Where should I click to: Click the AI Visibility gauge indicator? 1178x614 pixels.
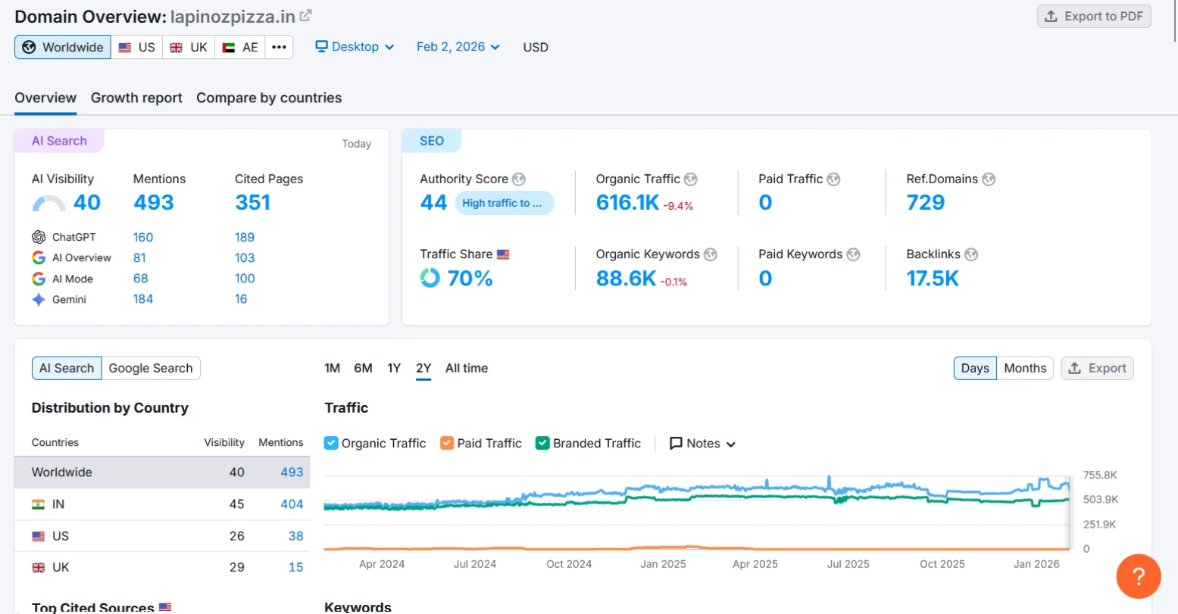click(49, 203)
